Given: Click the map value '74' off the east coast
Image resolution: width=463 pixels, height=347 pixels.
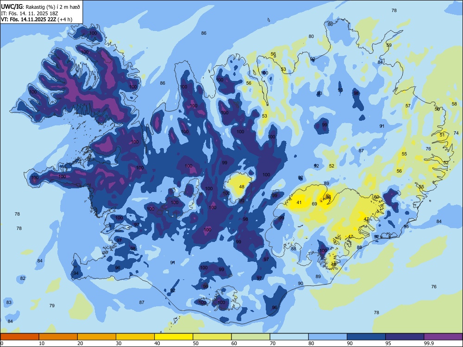Looking at the screenshot, I should tap(456, 133).
